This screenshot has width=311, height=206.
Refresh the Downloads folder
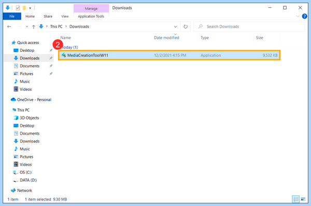click(x=186, y=26)
